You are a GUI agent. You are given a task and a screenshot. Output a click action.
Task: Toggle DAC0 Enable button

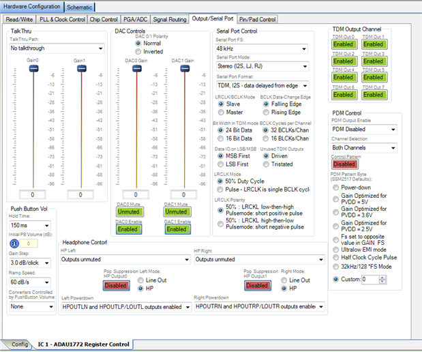[x=129, y=229]
